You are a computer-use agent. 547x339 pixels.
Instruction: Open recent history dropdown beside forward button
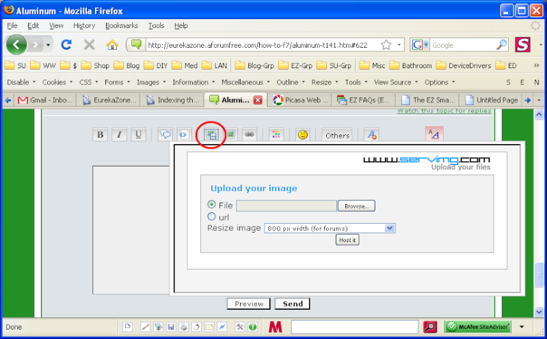pos(48,45)
